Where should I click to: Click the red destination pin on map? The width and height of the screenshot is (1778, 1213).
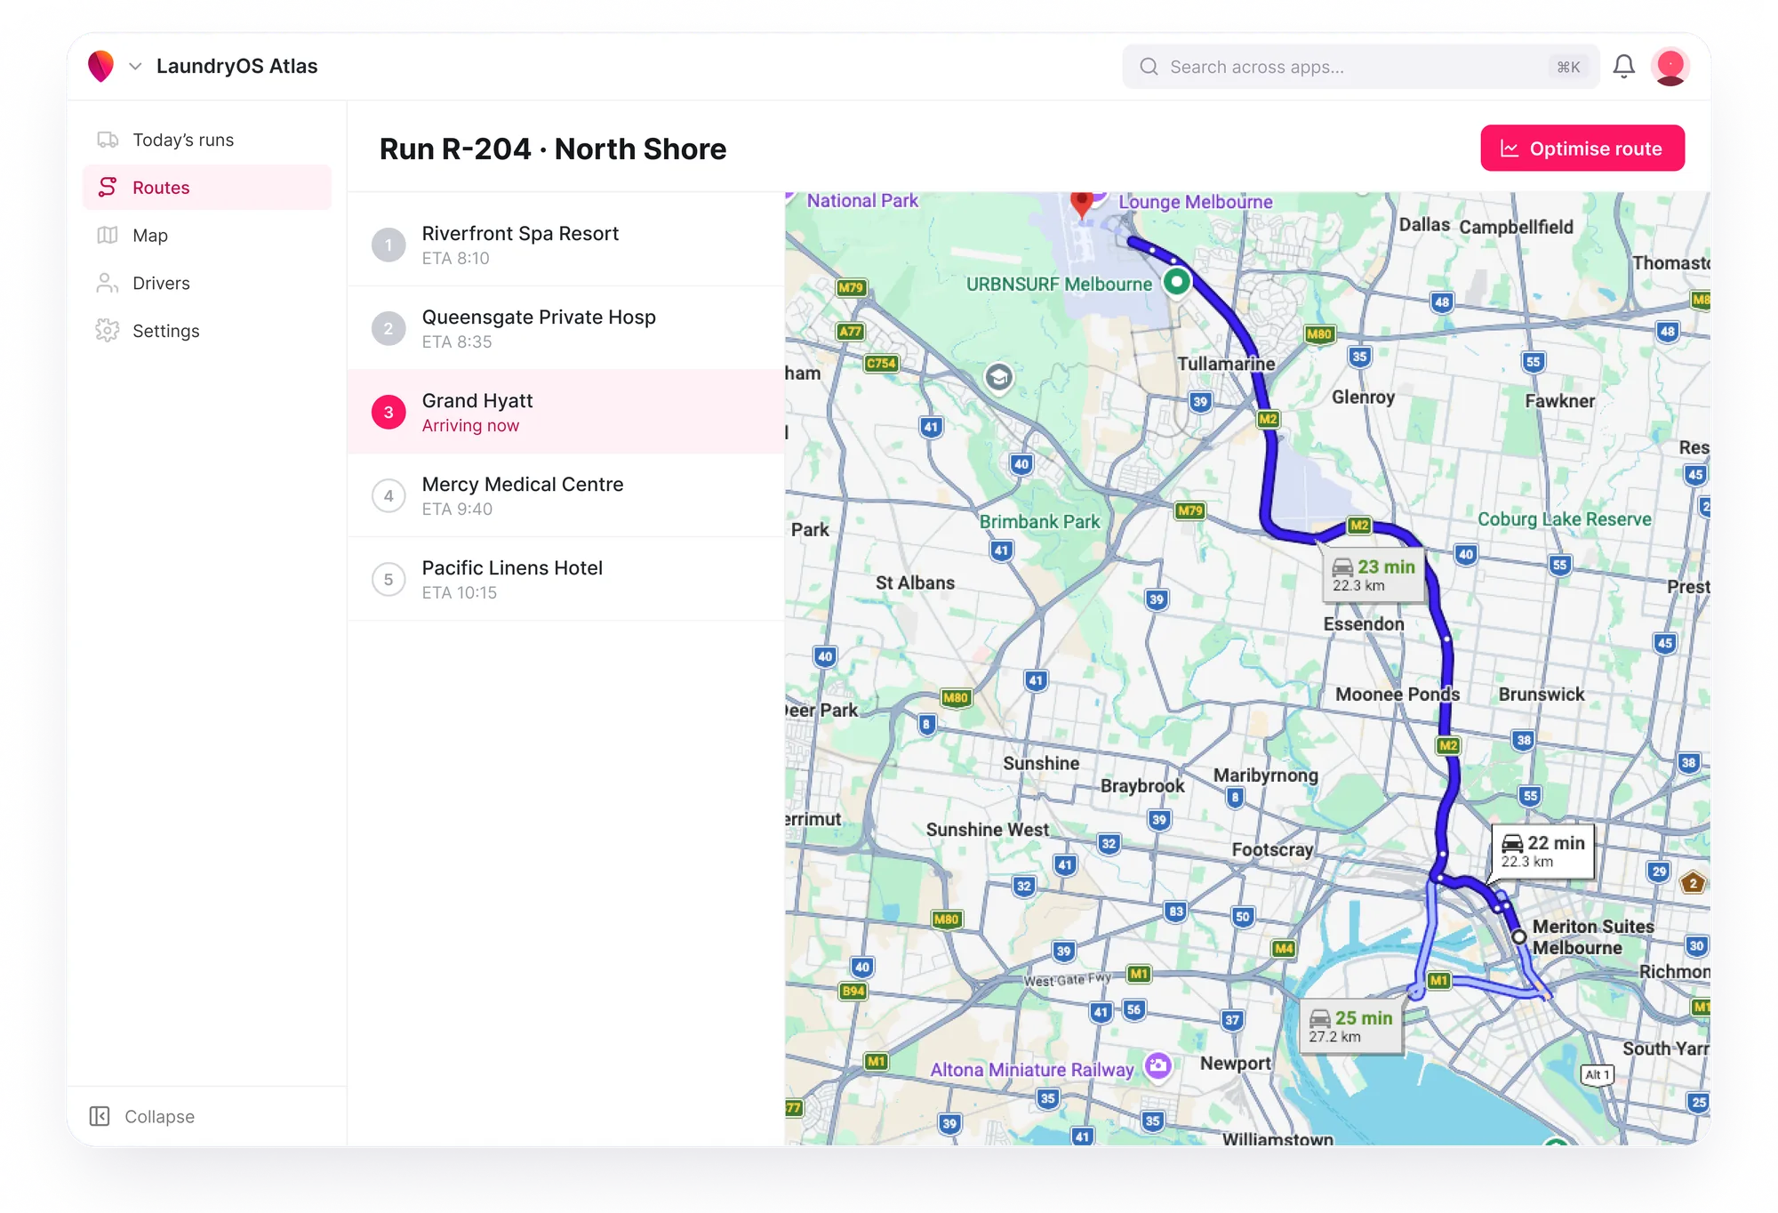pyautogui.click(x=1081, y=205)
